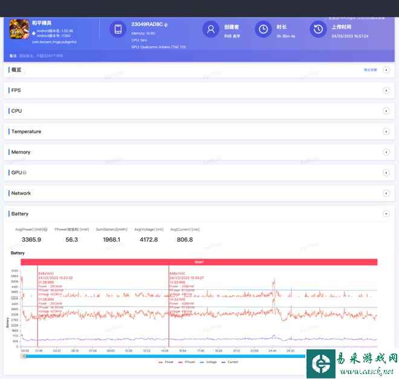Click the CPU section title
The image size is (399, 379).
coord(16,111)
